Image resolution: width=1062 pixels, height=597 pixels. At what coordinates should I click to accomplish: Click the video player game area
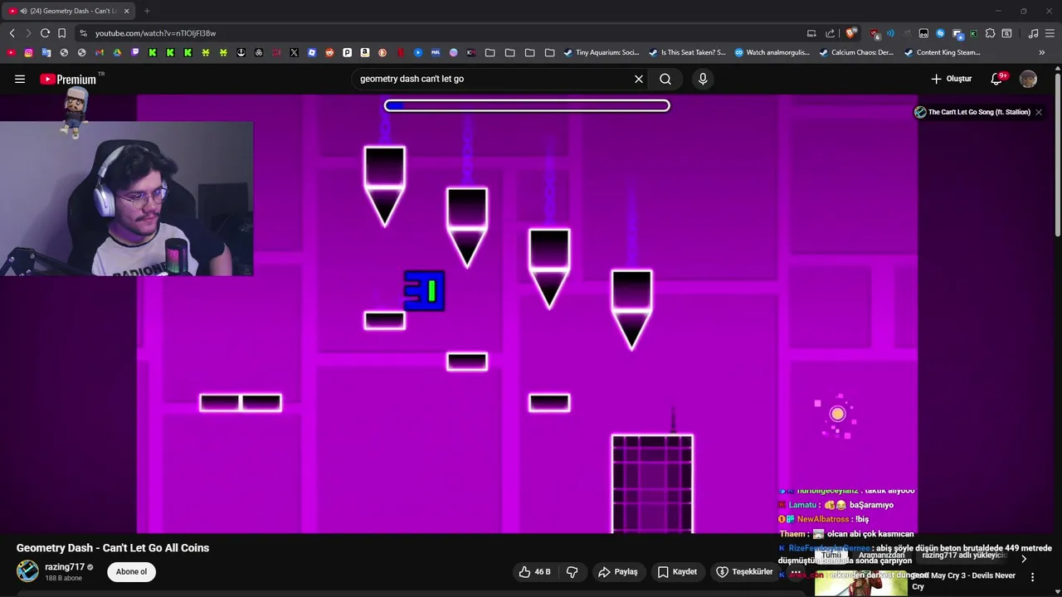point(527,313)
